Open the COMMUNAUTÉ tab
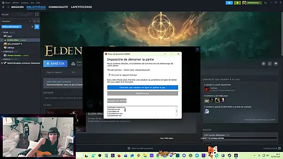The height and width of the screenshot is (159, 283). click(x=58, y=7)
